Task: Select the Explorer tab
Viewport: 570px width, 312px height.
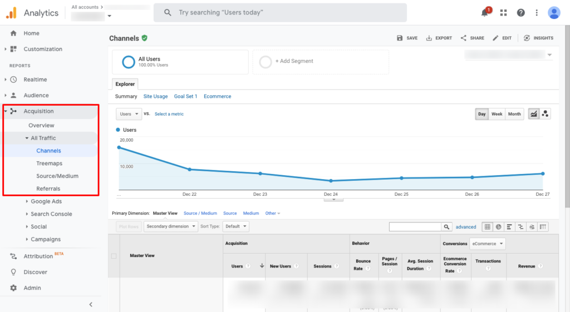Action: (x=125, y=84)
